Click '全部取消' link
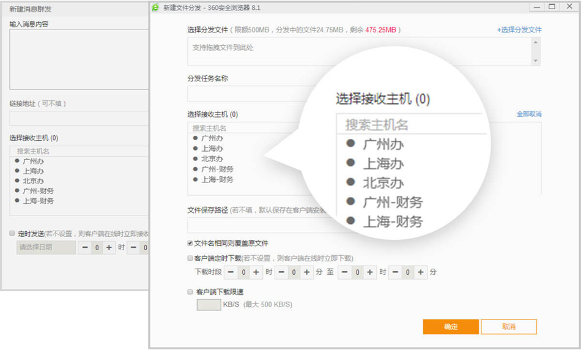 [528, 114]
